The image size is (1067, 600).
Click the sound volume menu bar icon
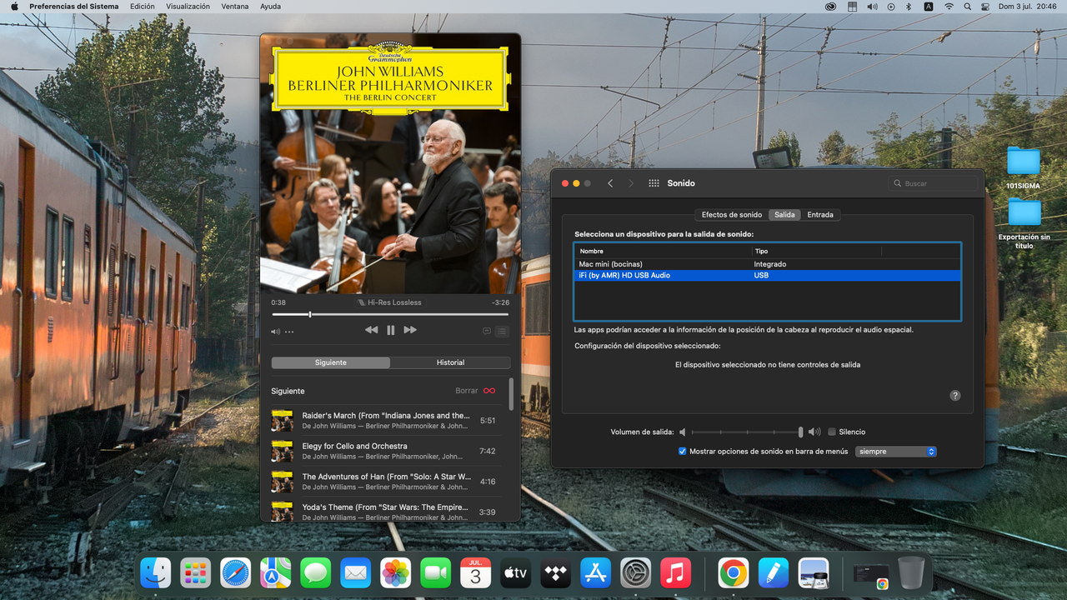click(x=872, y=6)
